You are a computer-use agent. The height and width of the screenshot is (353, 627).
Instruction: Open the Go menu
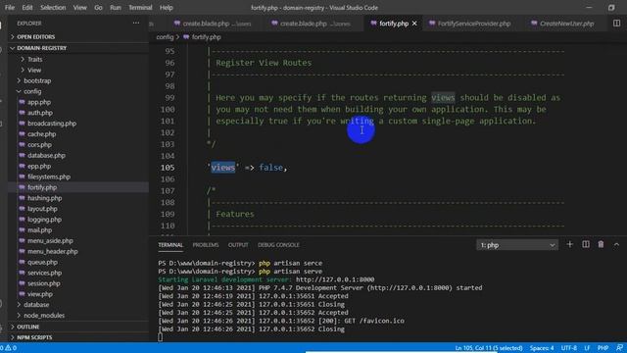(x=98, y=8)
